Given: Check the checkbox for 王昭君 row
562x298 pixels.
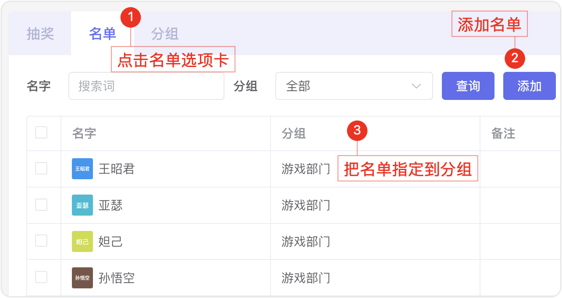Looking at the screenshot, I should [x=41, y=168].
